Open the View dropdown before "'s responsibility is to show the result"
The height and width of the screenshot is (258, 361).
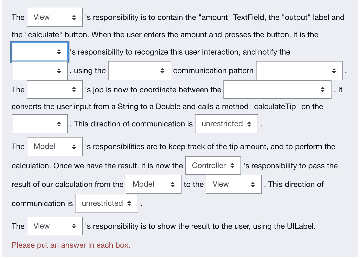[x=55, y=226]
